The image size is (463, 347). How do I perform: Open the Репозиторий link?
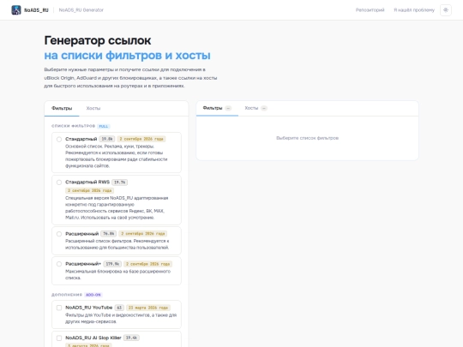tap(370, 10)
